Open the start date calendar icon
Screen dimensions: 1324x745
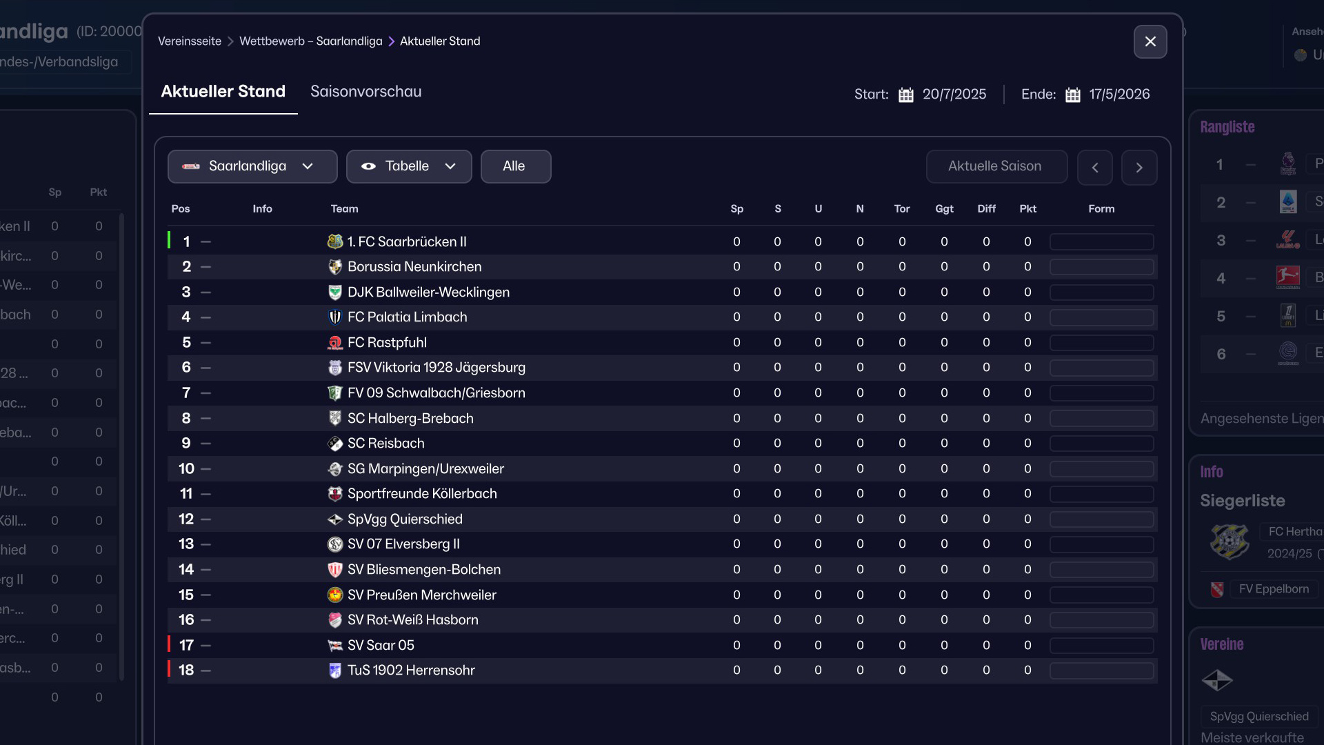[x=906, y=95]
